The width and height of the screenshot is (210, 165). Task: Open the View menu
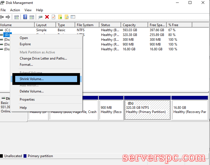click(28, 10)
